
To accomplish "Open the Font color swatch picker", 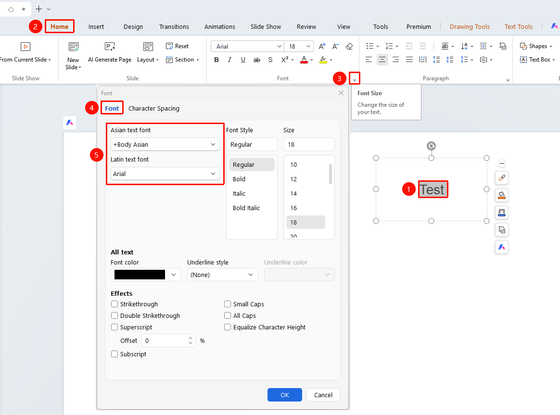I will tap(146, 275).
